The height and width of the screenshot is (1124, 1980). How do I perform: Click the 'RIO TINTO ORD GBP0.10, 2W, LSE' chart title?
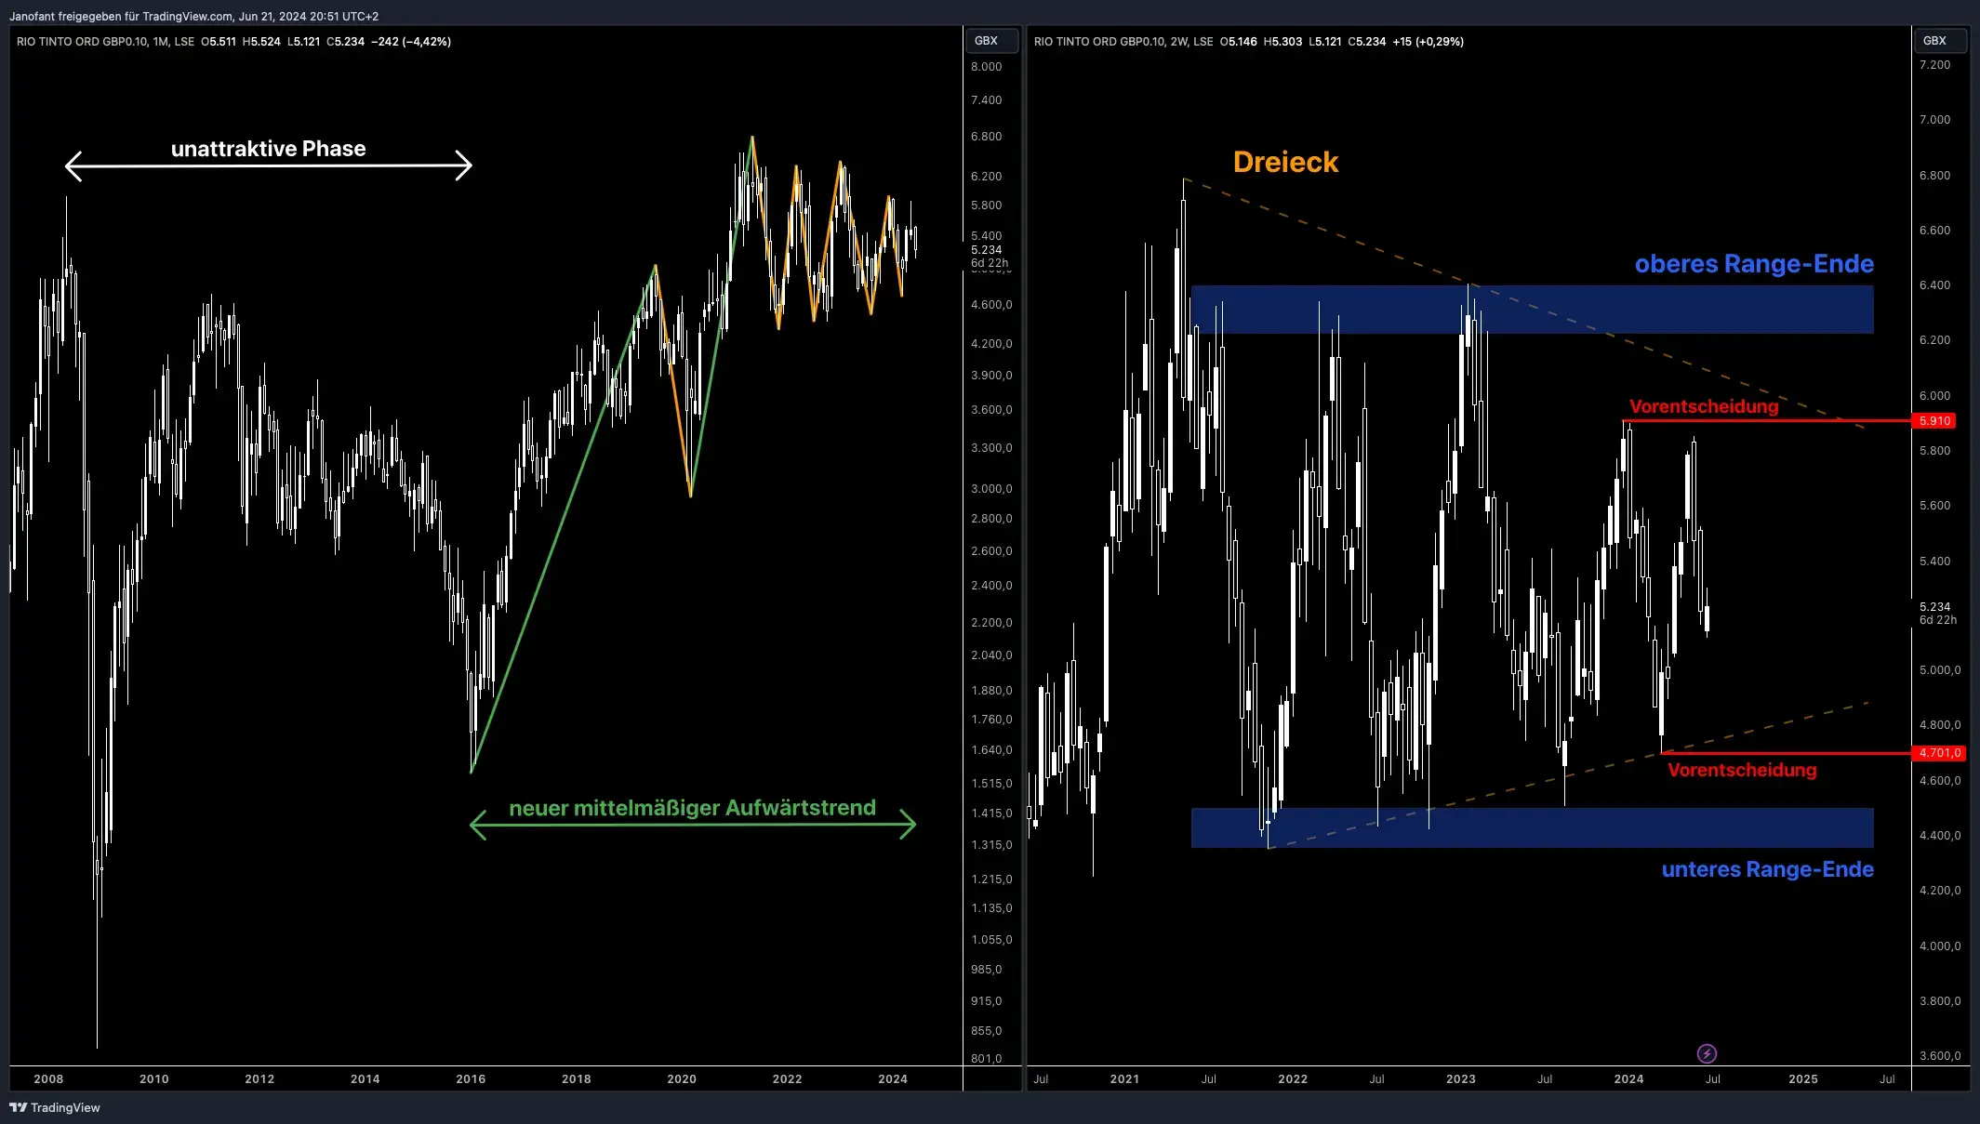coord(1123,42)
